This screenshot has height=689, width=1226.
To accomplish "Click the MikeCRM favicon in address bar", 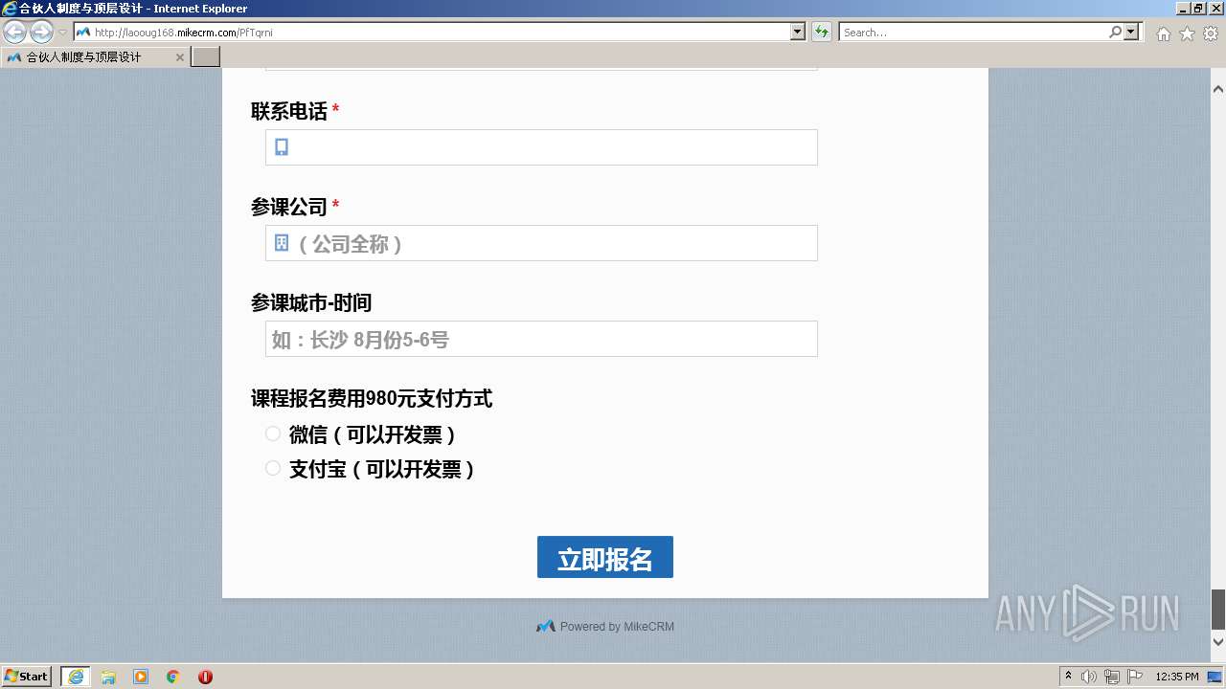I will coord(83,33).
